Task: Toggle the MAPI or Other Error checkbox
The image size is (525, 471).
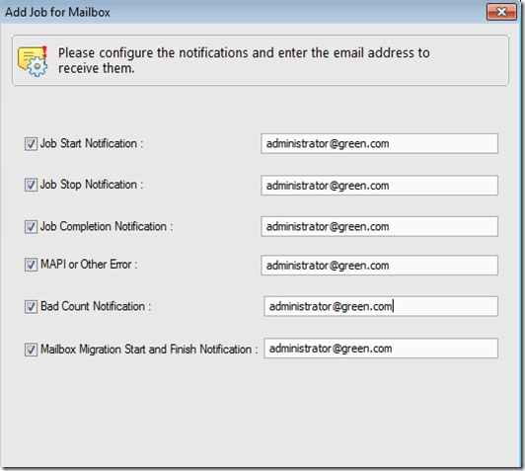Action: point(31,265)
